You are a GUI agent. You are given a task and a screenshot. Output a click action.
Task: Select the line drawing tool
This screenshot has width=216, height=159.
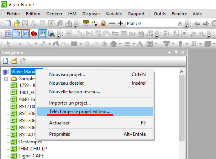[29, 44]
